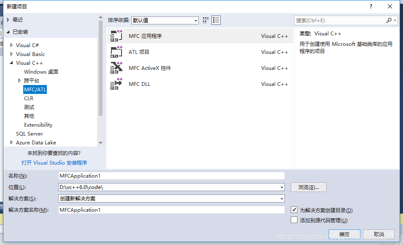Screen dimensions: 403x245
Task: Select the MFC DLL template icon
Action: coord(116,84)
